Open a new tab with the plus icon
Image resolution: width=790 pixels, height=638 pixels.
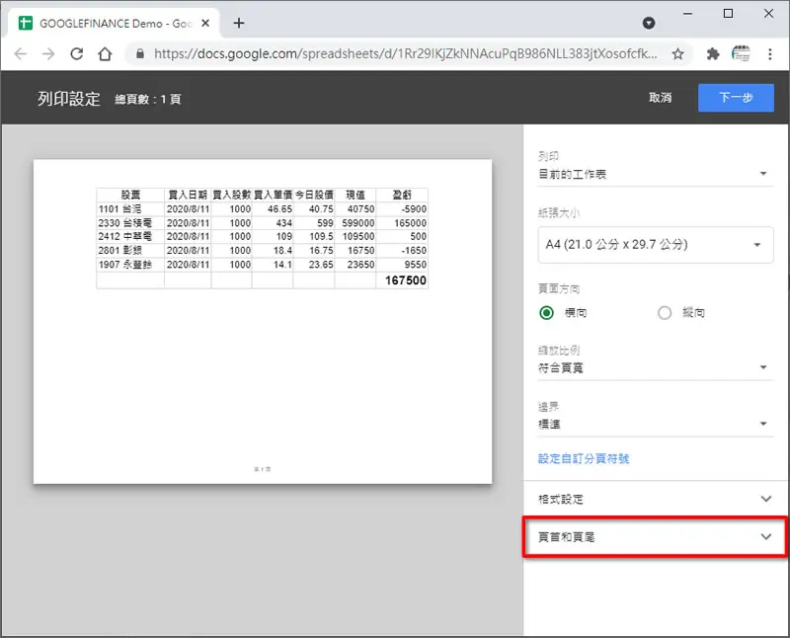(239, 23)
